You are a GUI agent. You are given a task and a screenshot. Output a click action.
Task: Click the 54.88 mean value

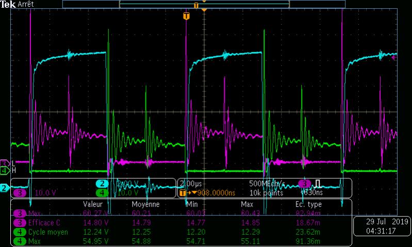point(141,241)
